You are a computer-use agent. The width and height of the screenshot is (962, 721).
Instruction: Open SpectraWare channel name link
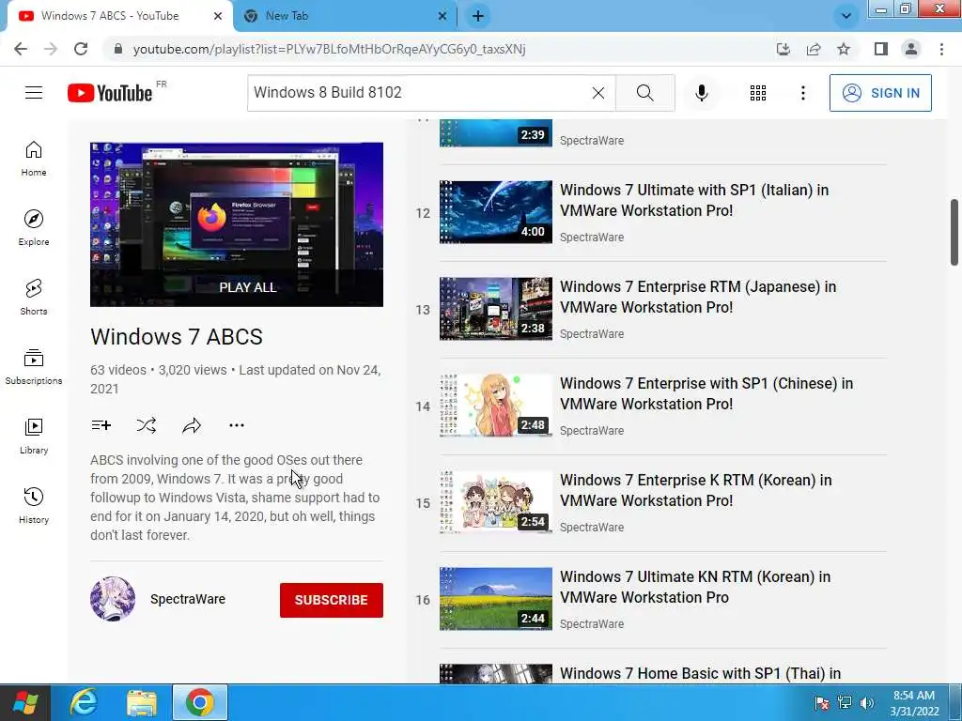click(x=188, y=599)
